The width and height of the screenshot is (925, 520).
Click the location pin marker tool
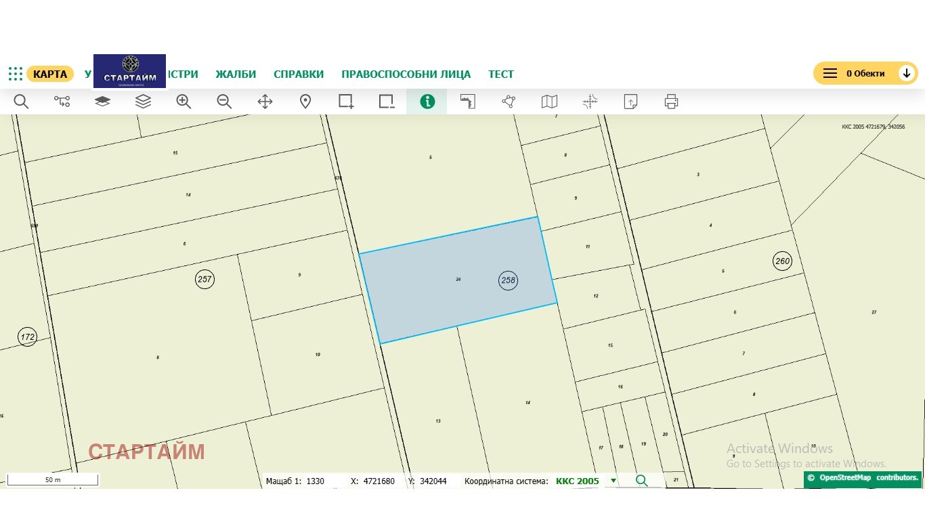click(x=305, y=102)
